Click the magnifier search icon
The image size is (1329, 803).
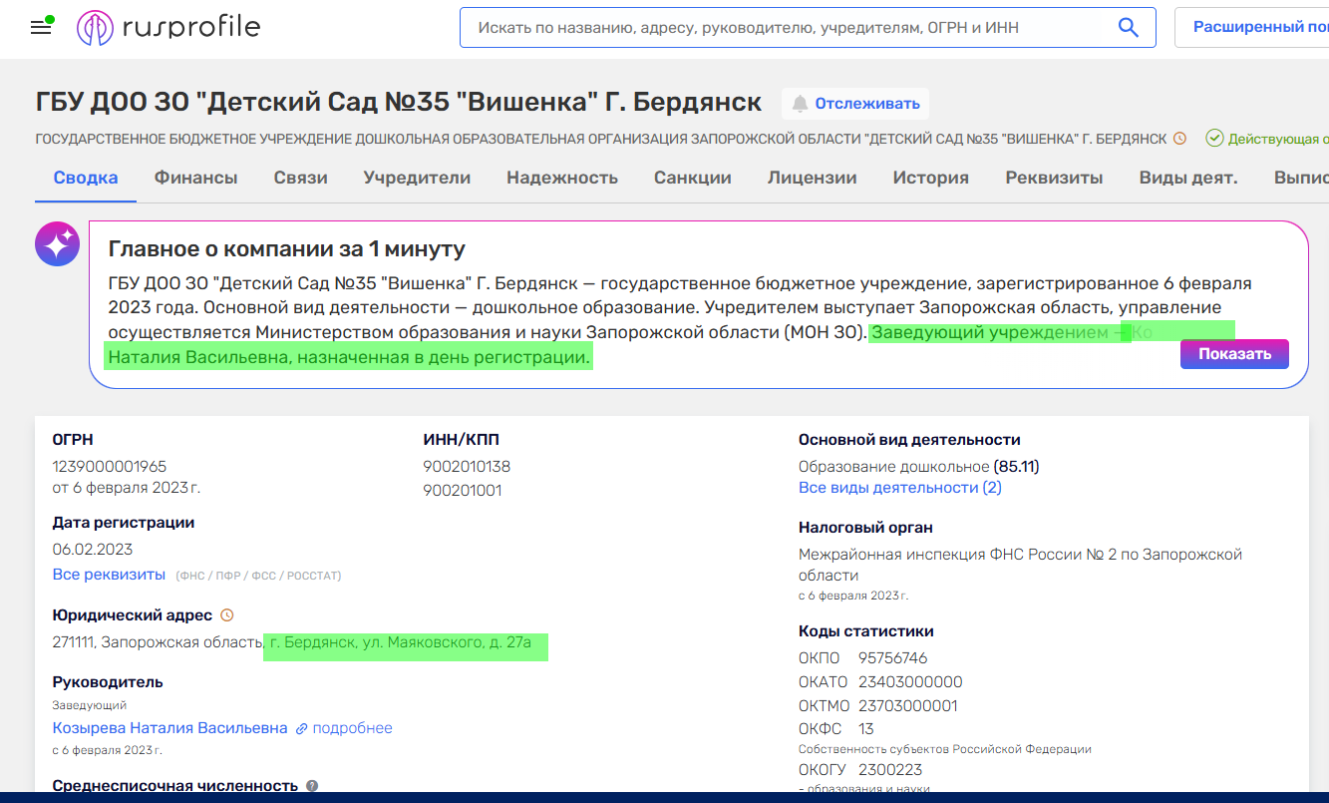(x=1128, y=28)
